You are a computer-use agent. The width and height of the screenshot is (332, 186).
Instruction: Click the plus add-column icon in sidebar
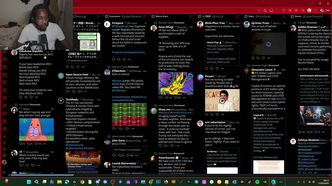(x=4, y=136)
